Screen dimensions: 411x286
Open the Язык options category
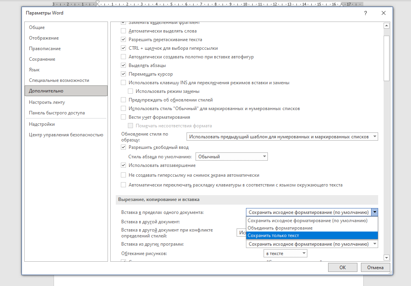pyautogui.click(x=66, y=70)
